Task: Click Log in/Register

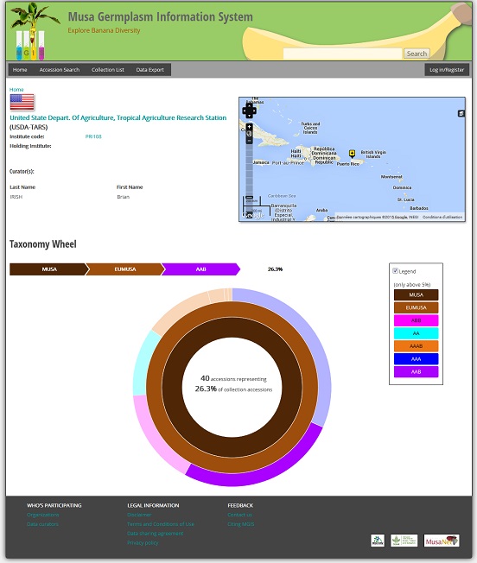Action: click(x=447, y=70)
